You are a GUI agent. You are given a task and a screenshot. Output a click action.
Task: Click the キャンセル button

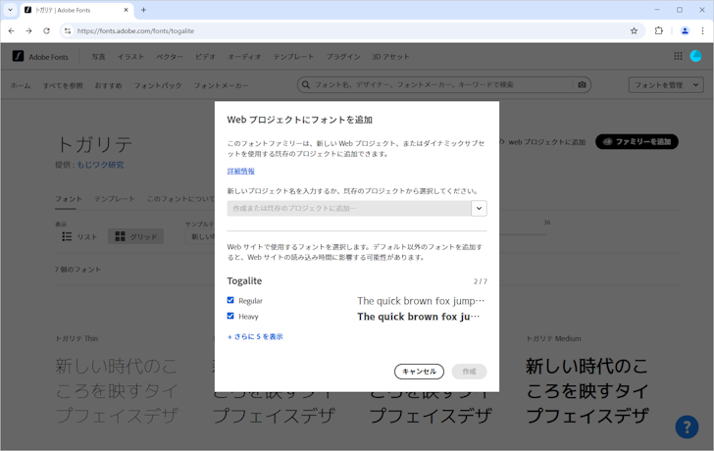(419, 372)
